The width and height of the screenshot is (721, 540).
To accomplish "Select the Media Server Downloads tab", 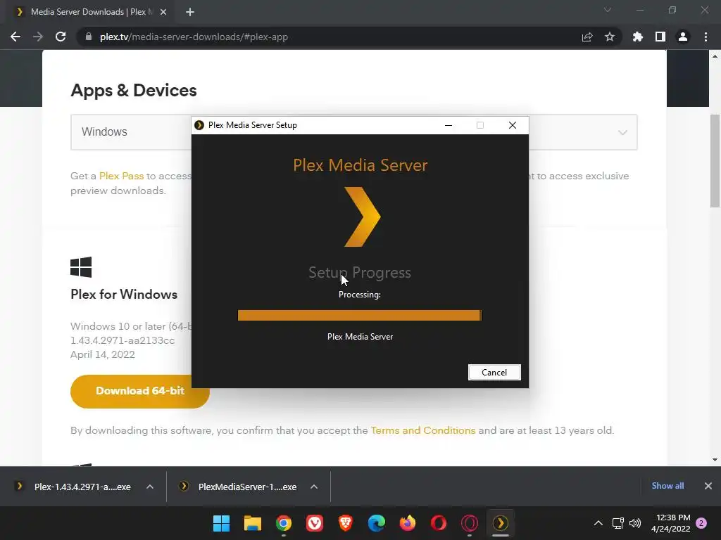I will pos(89,12).
